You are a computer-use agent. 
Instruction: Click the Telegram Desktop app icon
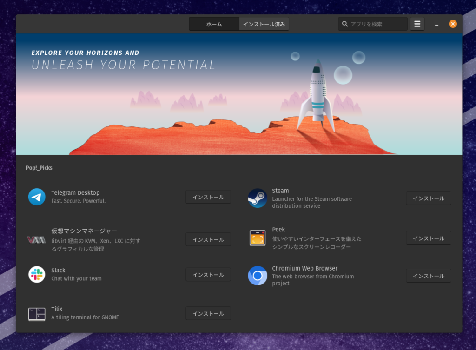click(37, 197)
